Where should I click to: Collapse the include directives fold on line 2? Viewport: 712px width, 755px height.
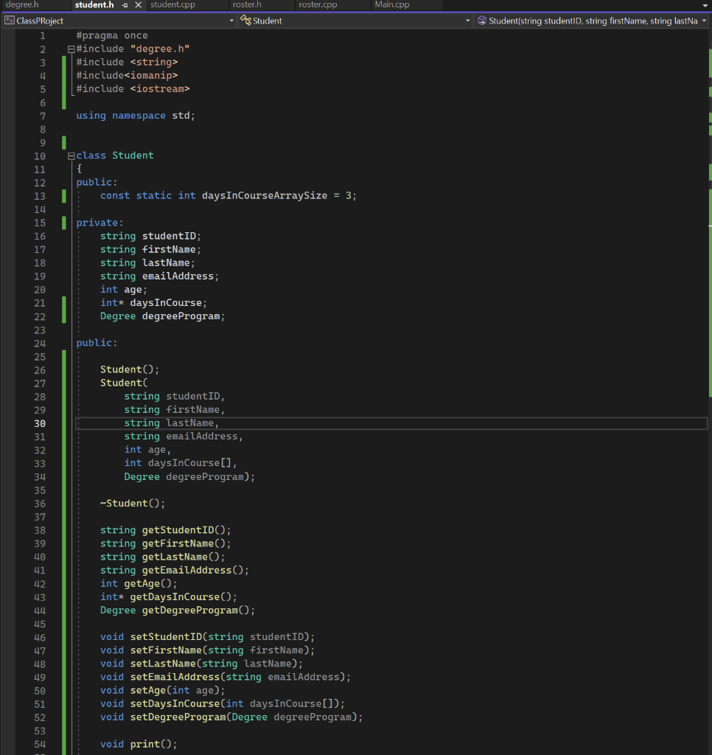click(70, 48)
